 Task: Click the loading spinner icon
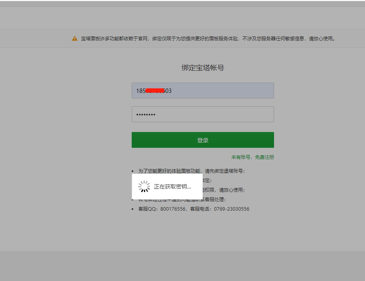[x=144, y=186]
